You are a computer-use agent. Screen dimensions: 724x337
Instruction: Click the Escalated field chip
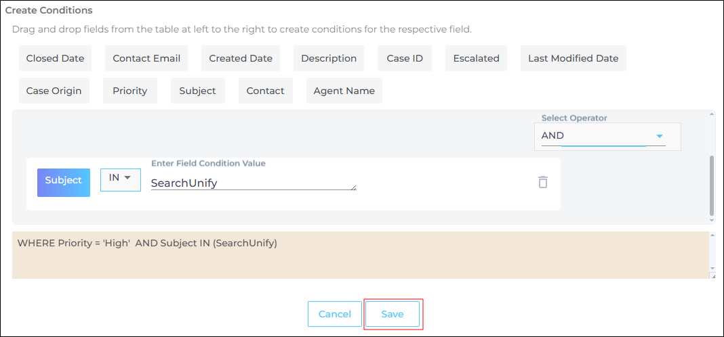click(477, 58)
